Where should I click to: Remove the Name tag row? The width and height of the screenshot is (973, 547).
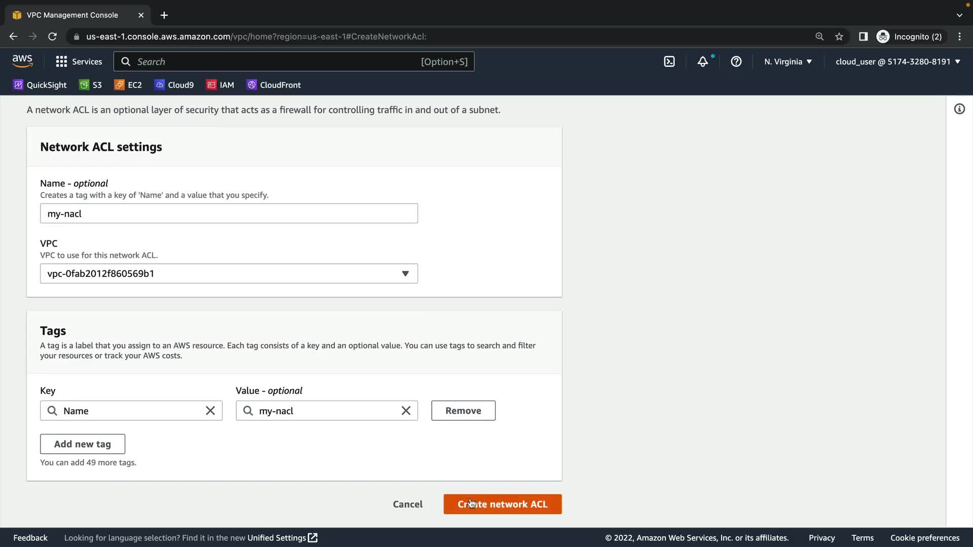pyautogui.click(x=463, y=411)
